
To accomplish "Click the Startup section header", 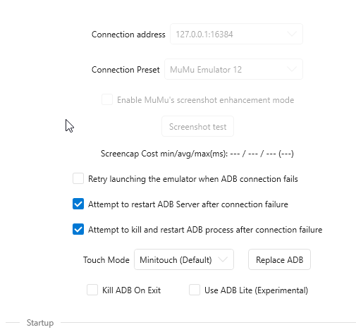I will [40, 323].
